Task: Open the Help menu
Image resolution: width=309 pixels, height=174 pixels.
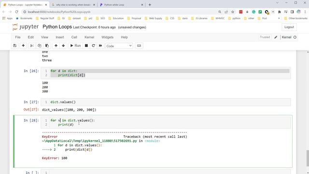Action: coord(124,37)
